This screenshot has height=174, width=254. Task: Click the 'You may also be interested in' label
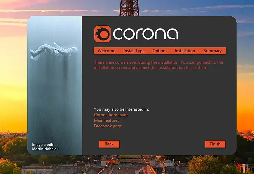click(121, 109)
